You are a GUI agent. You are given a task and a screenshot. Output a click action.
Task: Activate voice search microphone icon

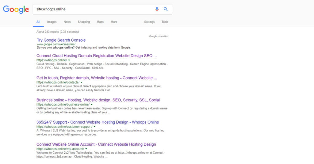157,9
